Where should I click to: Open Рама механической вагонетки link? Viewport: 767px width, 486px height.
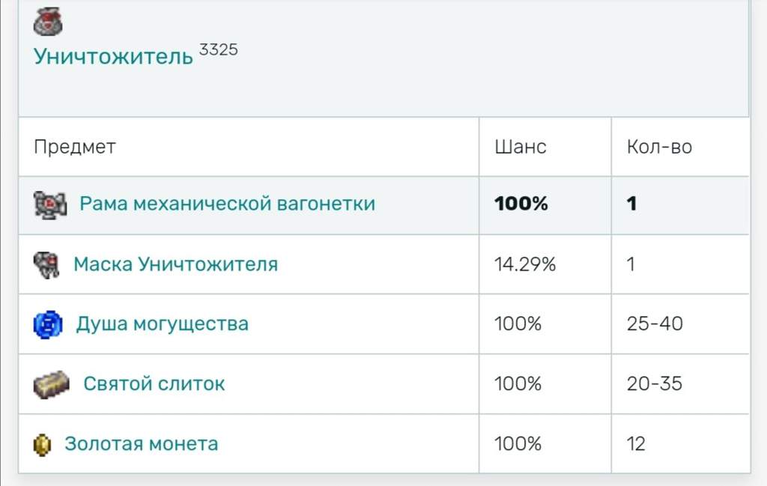(228, 204)
